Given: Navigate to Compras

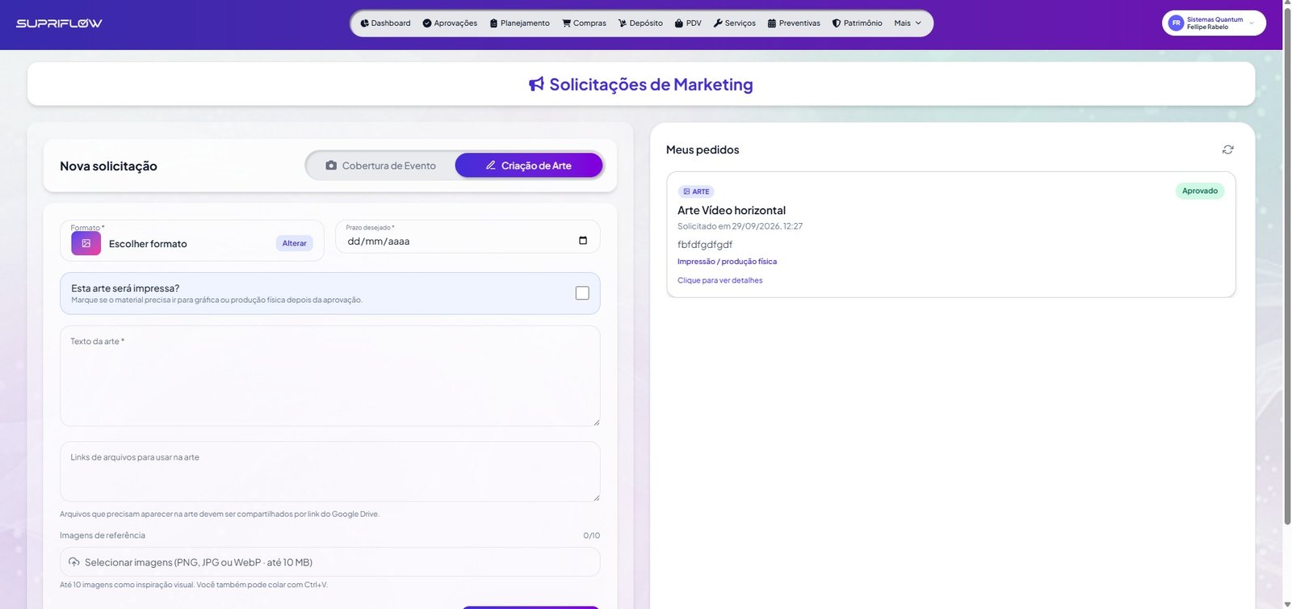Looking at the screenshot, I should [x=584, y=23].
